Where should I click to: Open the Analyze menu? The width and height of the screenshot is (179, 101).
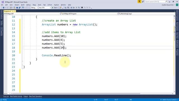coord(56,5)
